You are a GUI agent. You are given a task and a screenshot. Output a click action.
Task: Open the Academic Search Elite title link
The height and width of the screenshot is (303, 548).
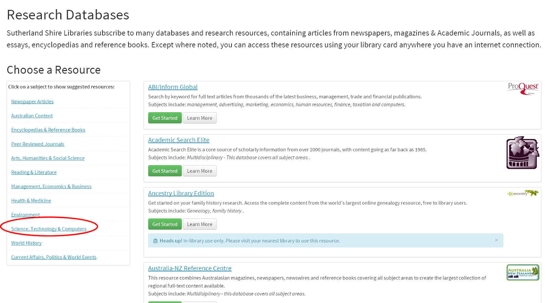click(x=179, y=140)
